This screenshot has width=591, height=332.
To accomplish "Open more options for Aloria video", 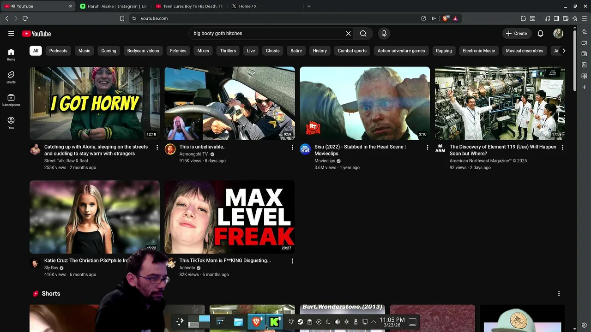I will point(157,147).
